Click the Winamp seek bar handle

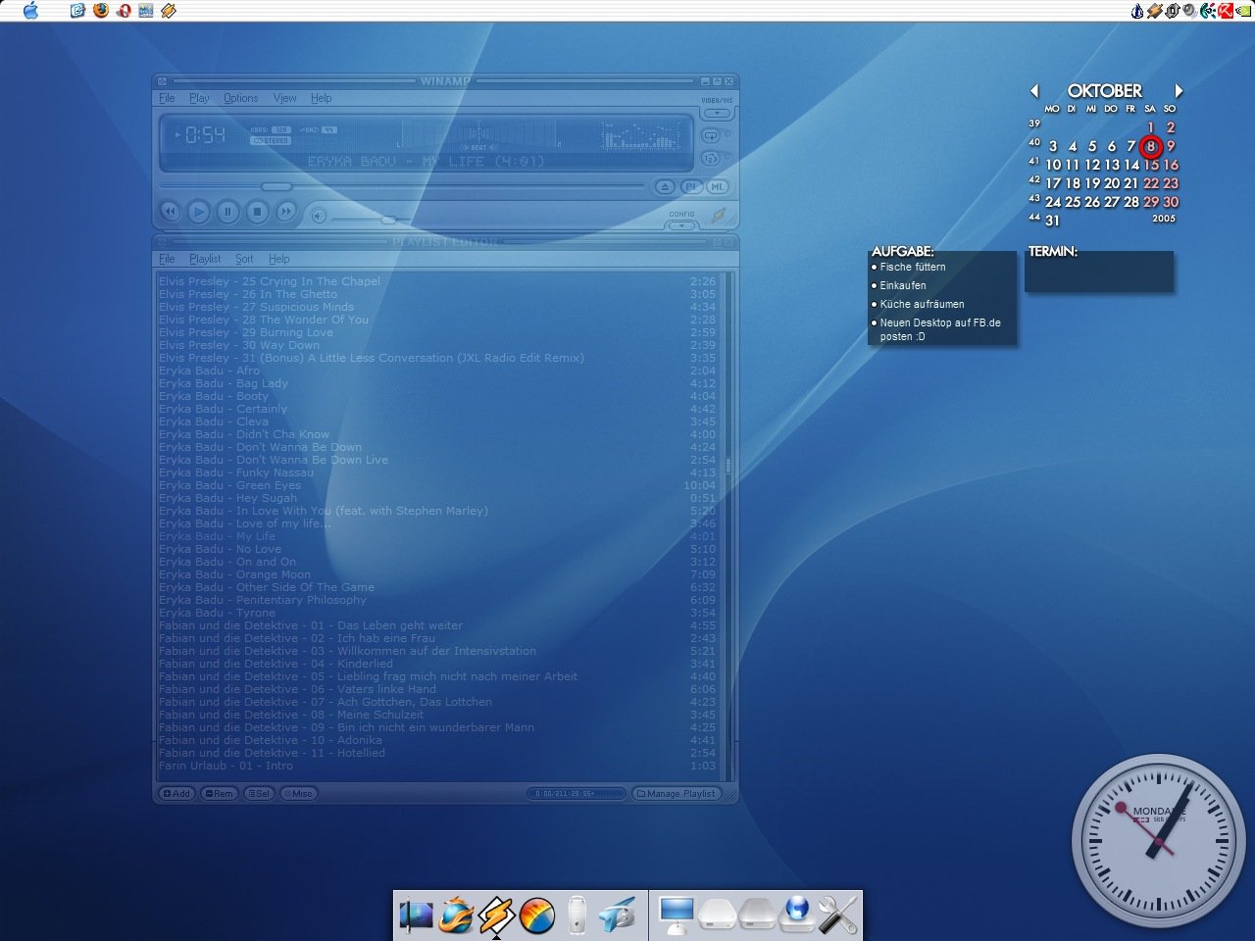coord(276,186)
